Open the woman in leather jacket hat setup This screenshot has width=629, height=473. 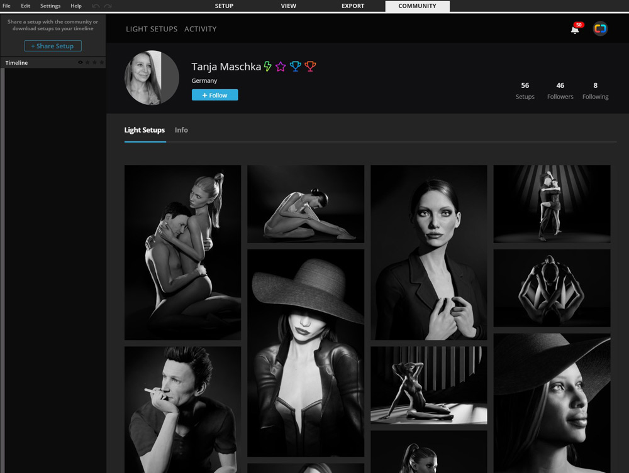pos(306,353)
